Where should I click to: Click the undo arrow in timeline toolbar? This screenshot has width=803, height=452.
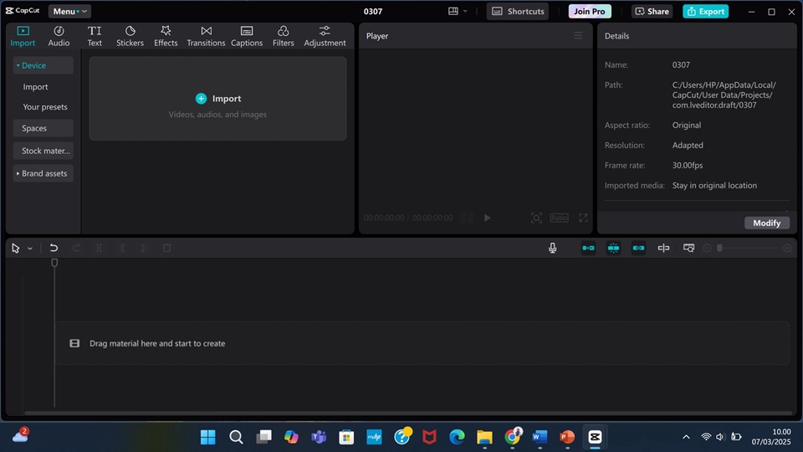pyautogui.click(x=54, y=248)
